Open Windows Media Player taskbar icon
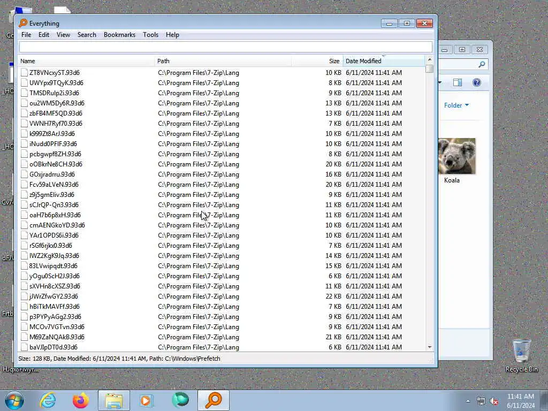548x411 pixels. pyautogui.click(x=147, y=400)
